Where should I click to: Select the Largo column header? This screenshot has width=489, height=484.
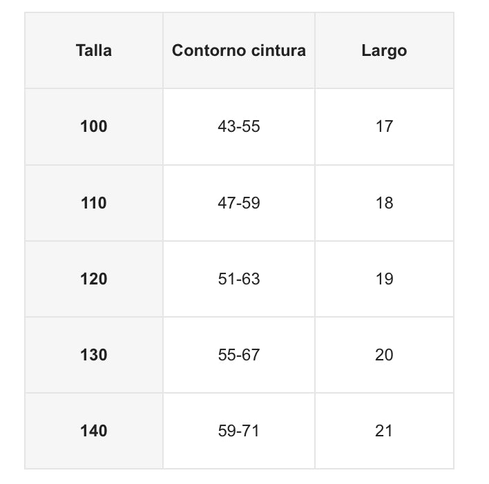(384, 50)
